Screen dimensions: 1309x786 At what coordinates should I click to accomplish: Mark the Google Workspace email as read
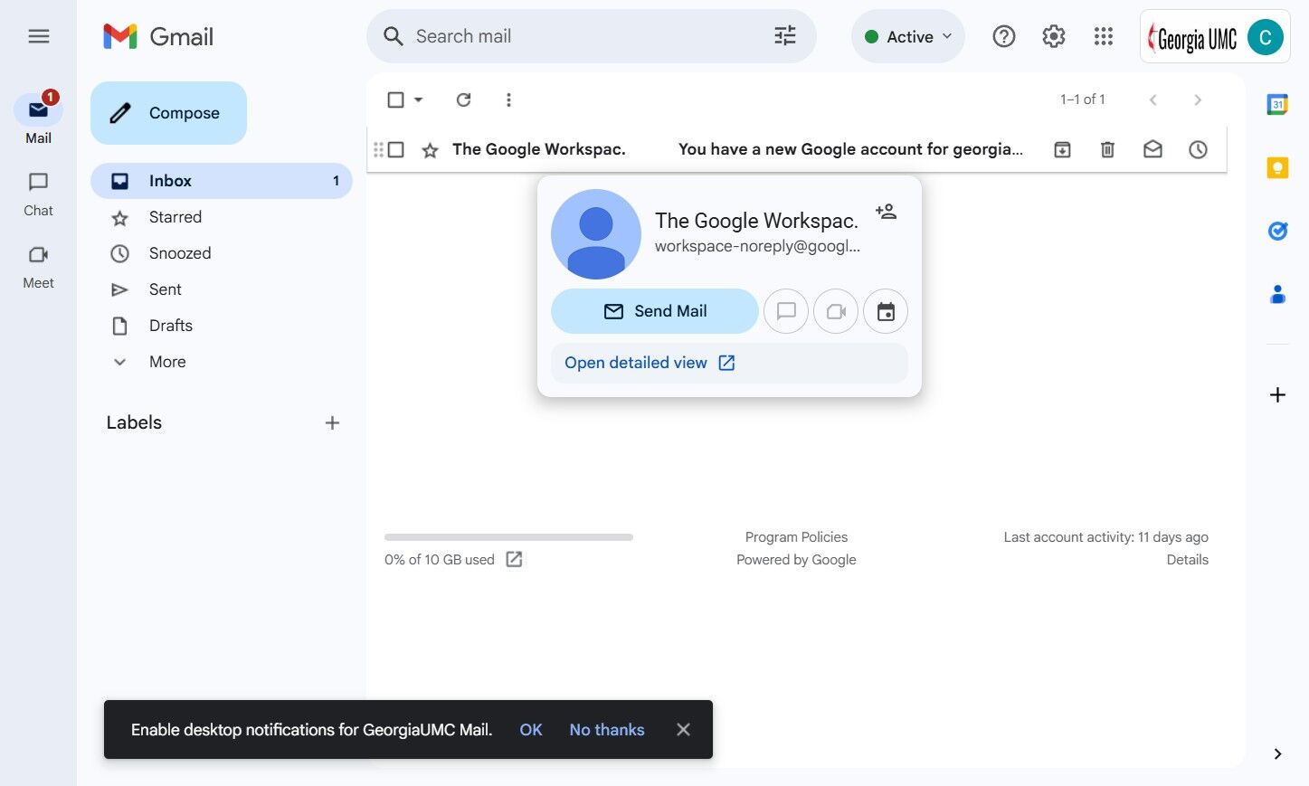(1152, 149)
